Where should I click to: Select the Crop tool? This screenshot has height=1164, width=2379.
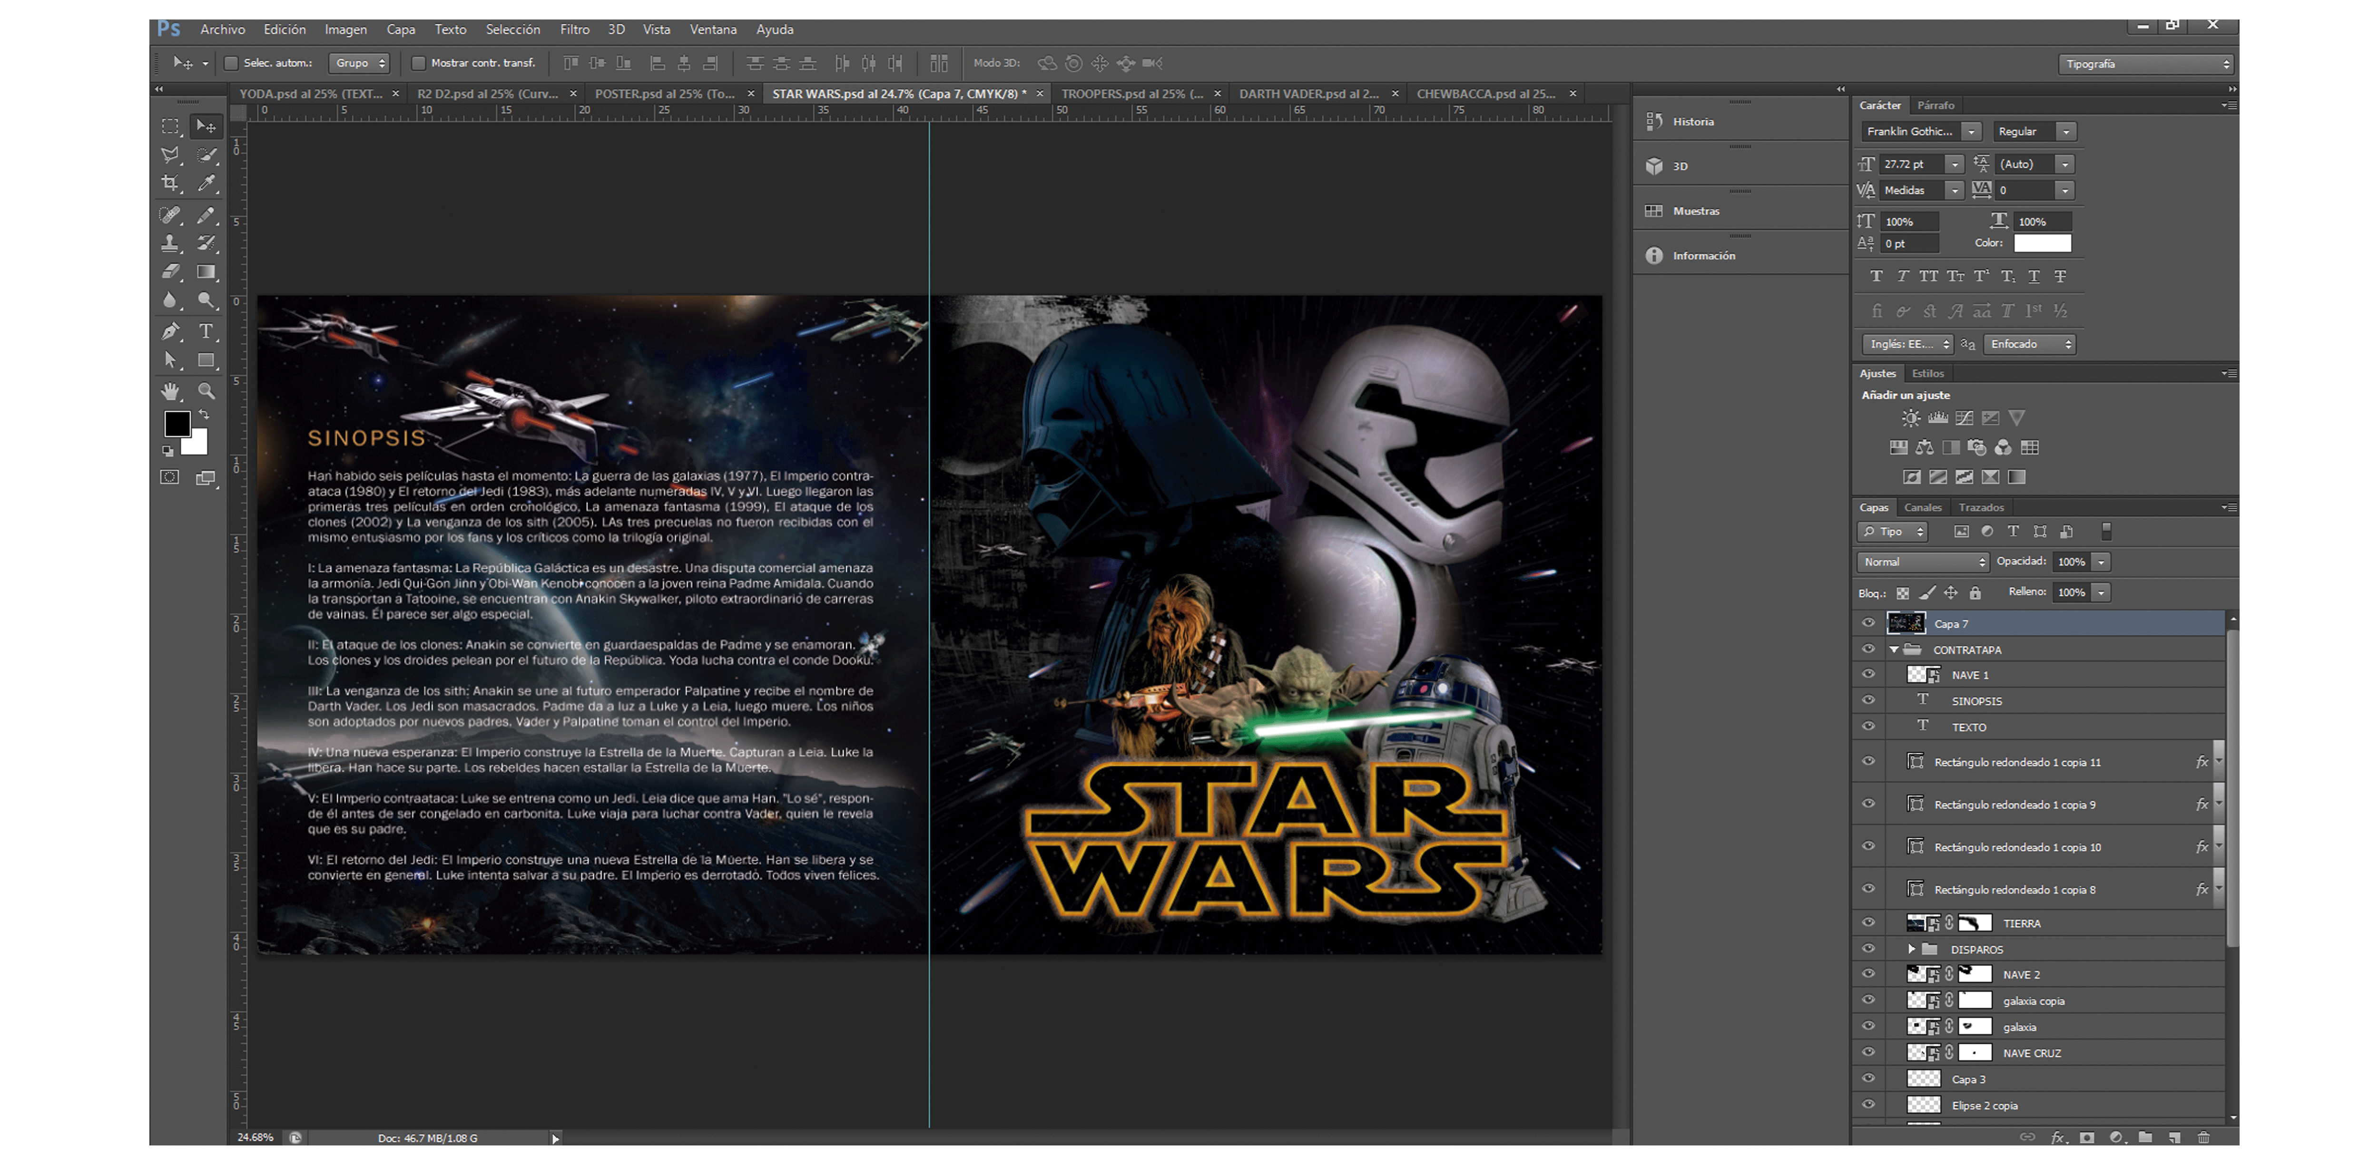click(x=171, y=184)
